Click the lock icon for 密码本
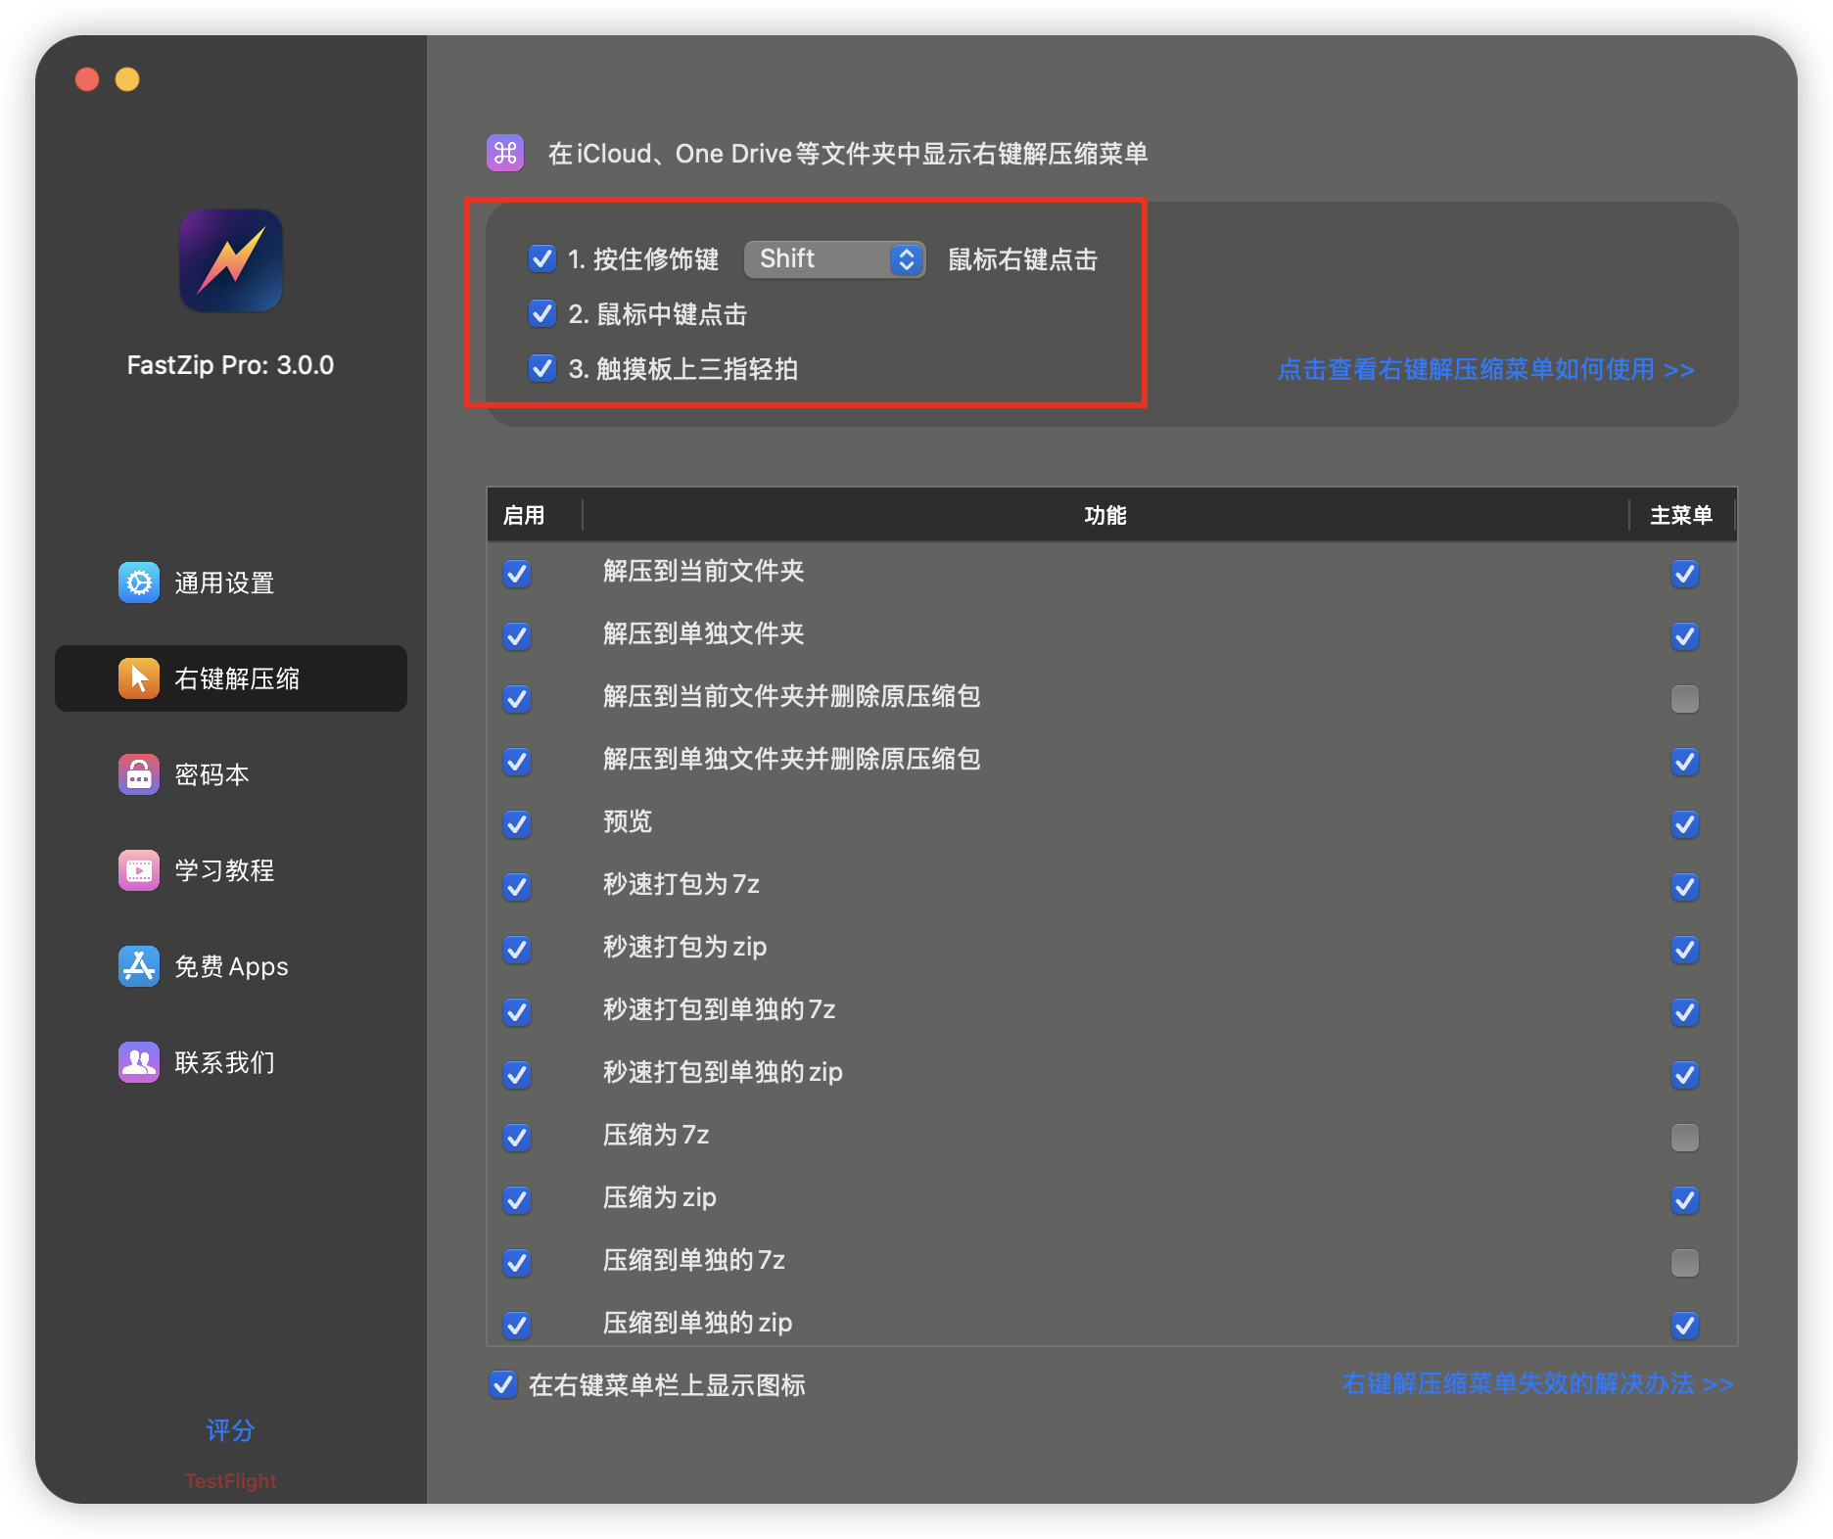This screenshot has height=1539, width=1833. click(139, 774)
